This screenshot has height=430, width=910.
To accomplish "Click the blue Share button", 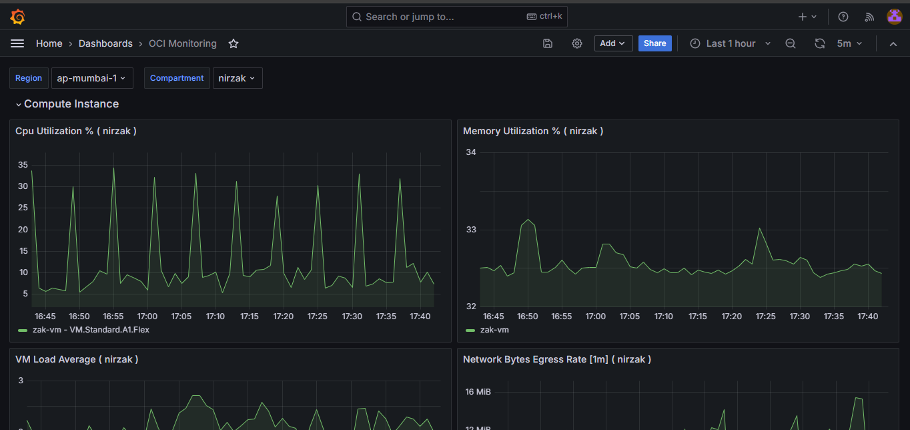I will pyautogui.click(x=654, y=43).
